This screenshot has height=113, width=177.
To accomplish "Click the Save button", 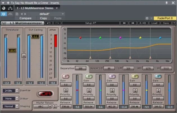I will point(166,23).
